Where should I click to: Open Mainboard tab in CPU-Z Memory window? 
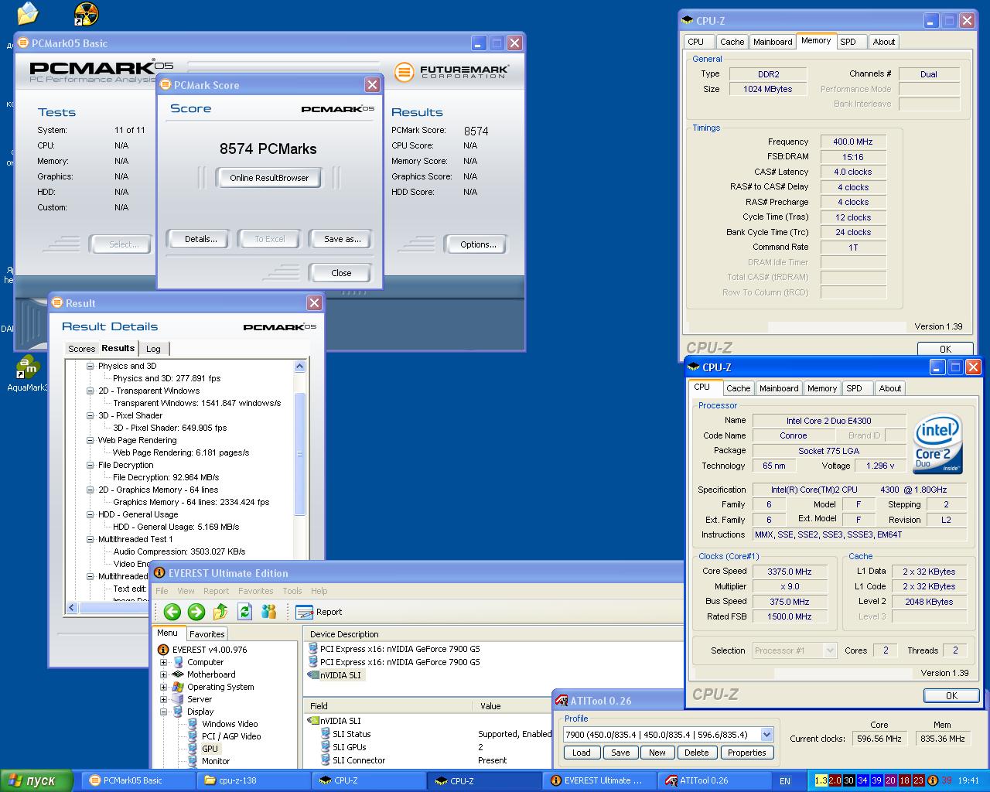tap(773, 42)
